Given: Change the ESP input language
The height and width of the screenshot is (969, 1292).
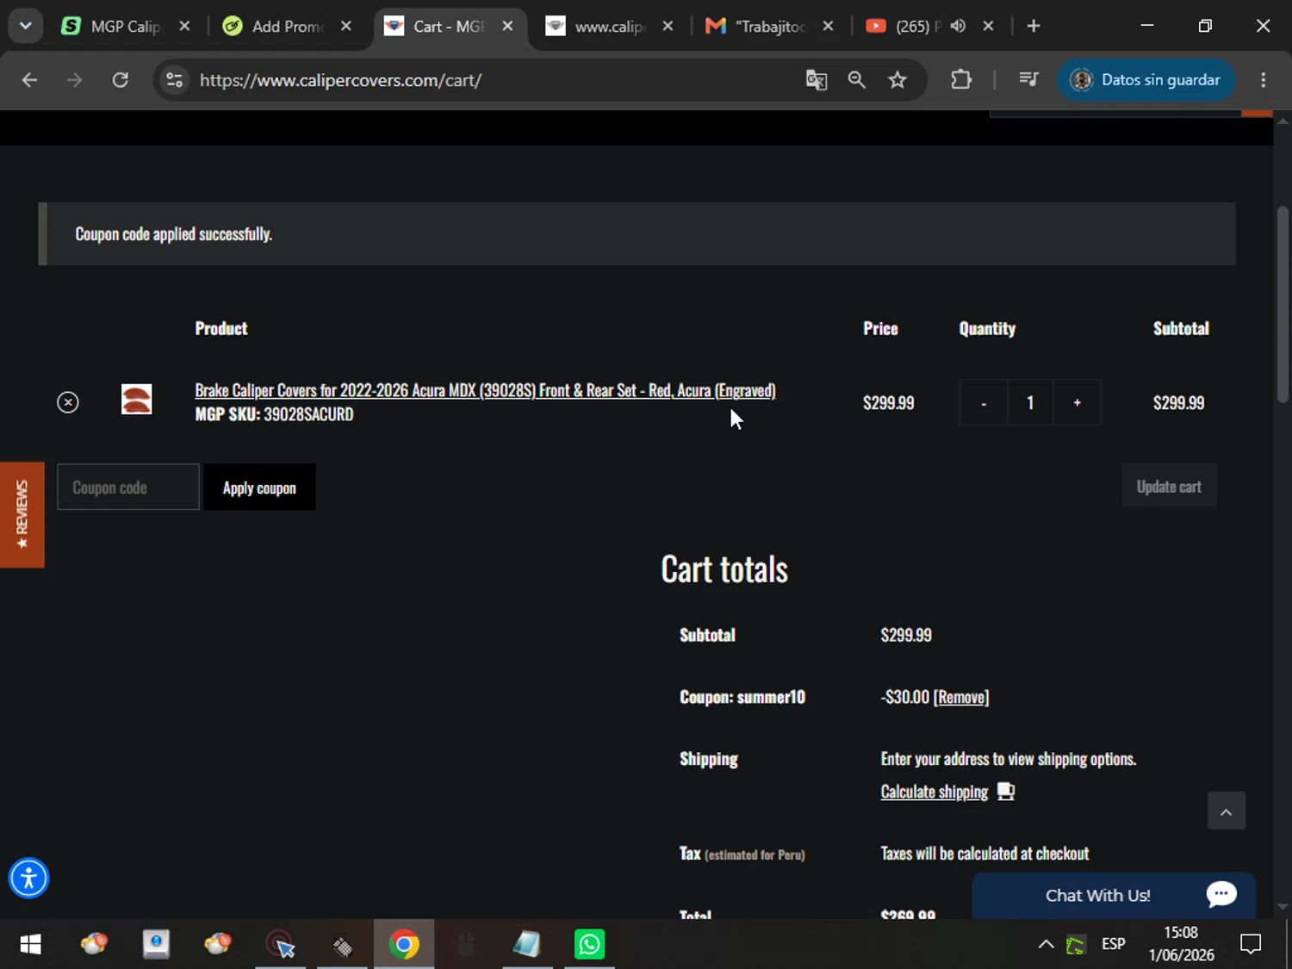Looking at the screenshot, I should tap(1113, 945).
